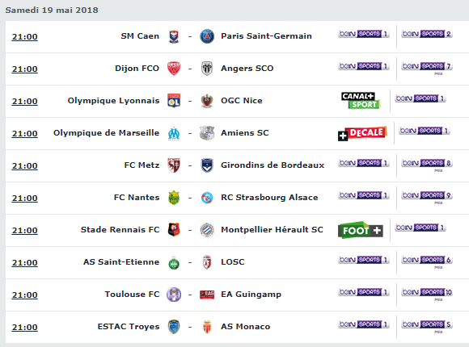Click the AS Saint-Etienne green crest
The image size is (469, 347).
[x=174, y=262]
